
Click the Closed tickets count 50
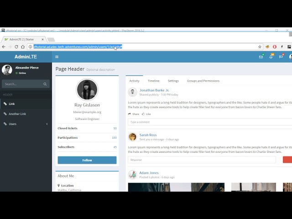click(x=115, y=128)
